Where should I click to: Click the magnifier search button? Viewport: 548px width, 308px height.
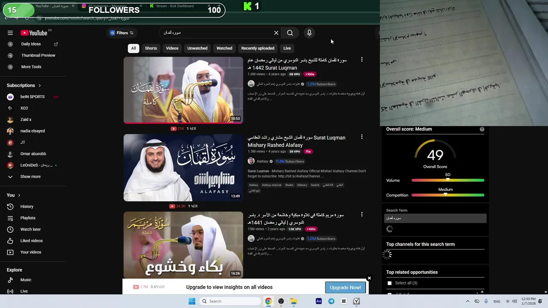coord(290,33)
